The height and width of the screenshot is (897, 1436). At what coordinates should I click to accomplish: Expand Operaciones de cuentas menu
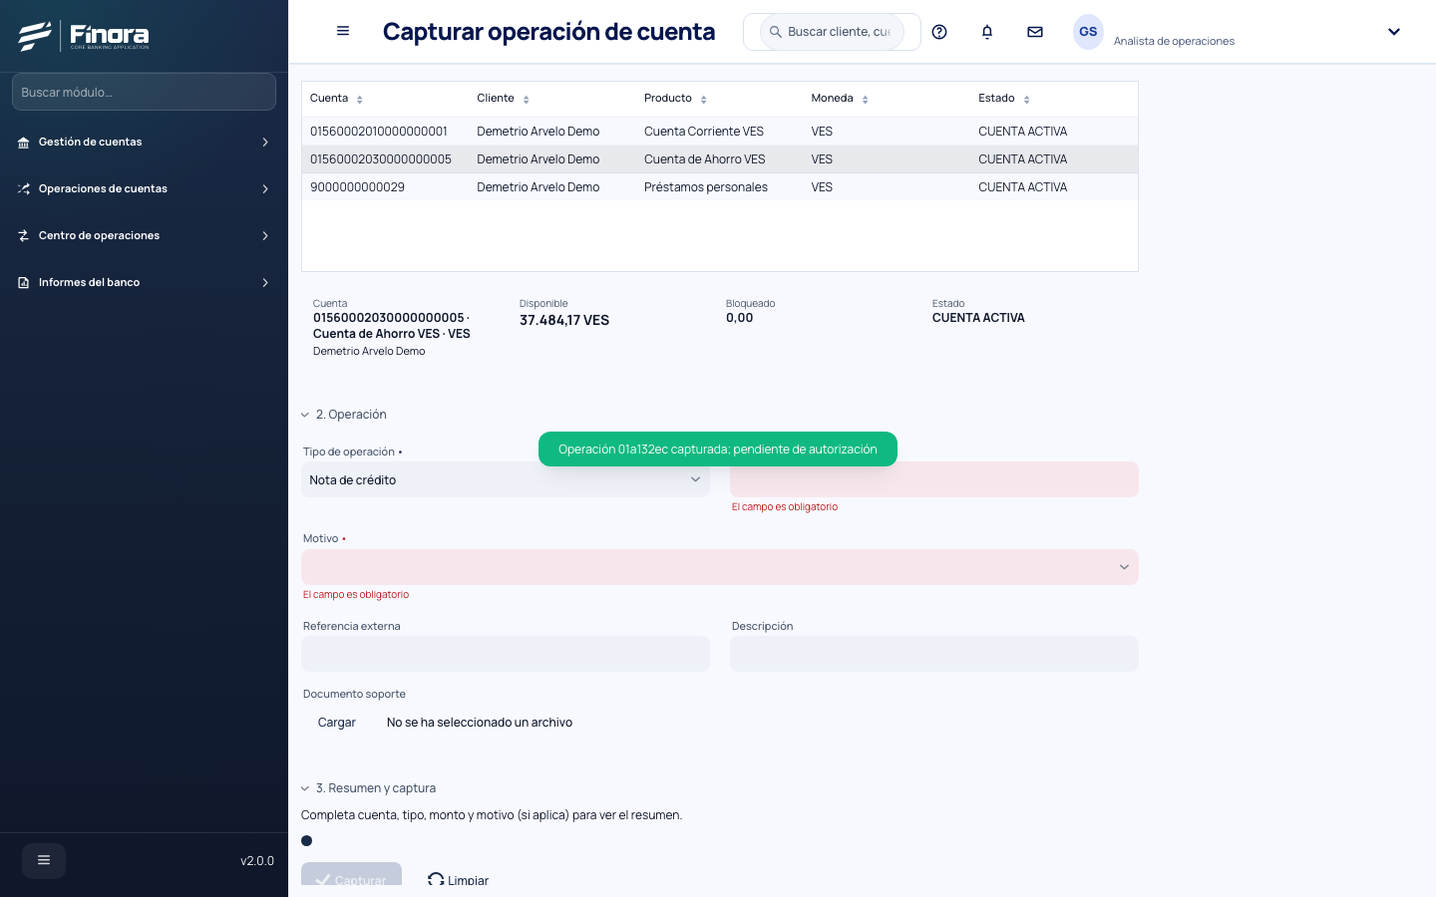144,189
